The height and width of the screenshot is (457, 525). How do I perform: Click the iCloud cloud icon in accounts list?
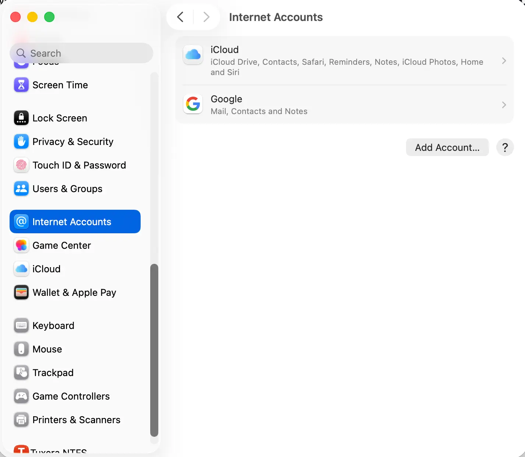tap(193, 55)
